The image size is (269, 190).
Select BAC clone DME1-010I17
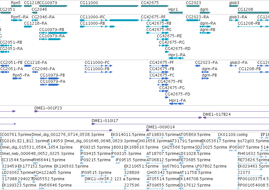pyautogui.click(x=180, y=124)
